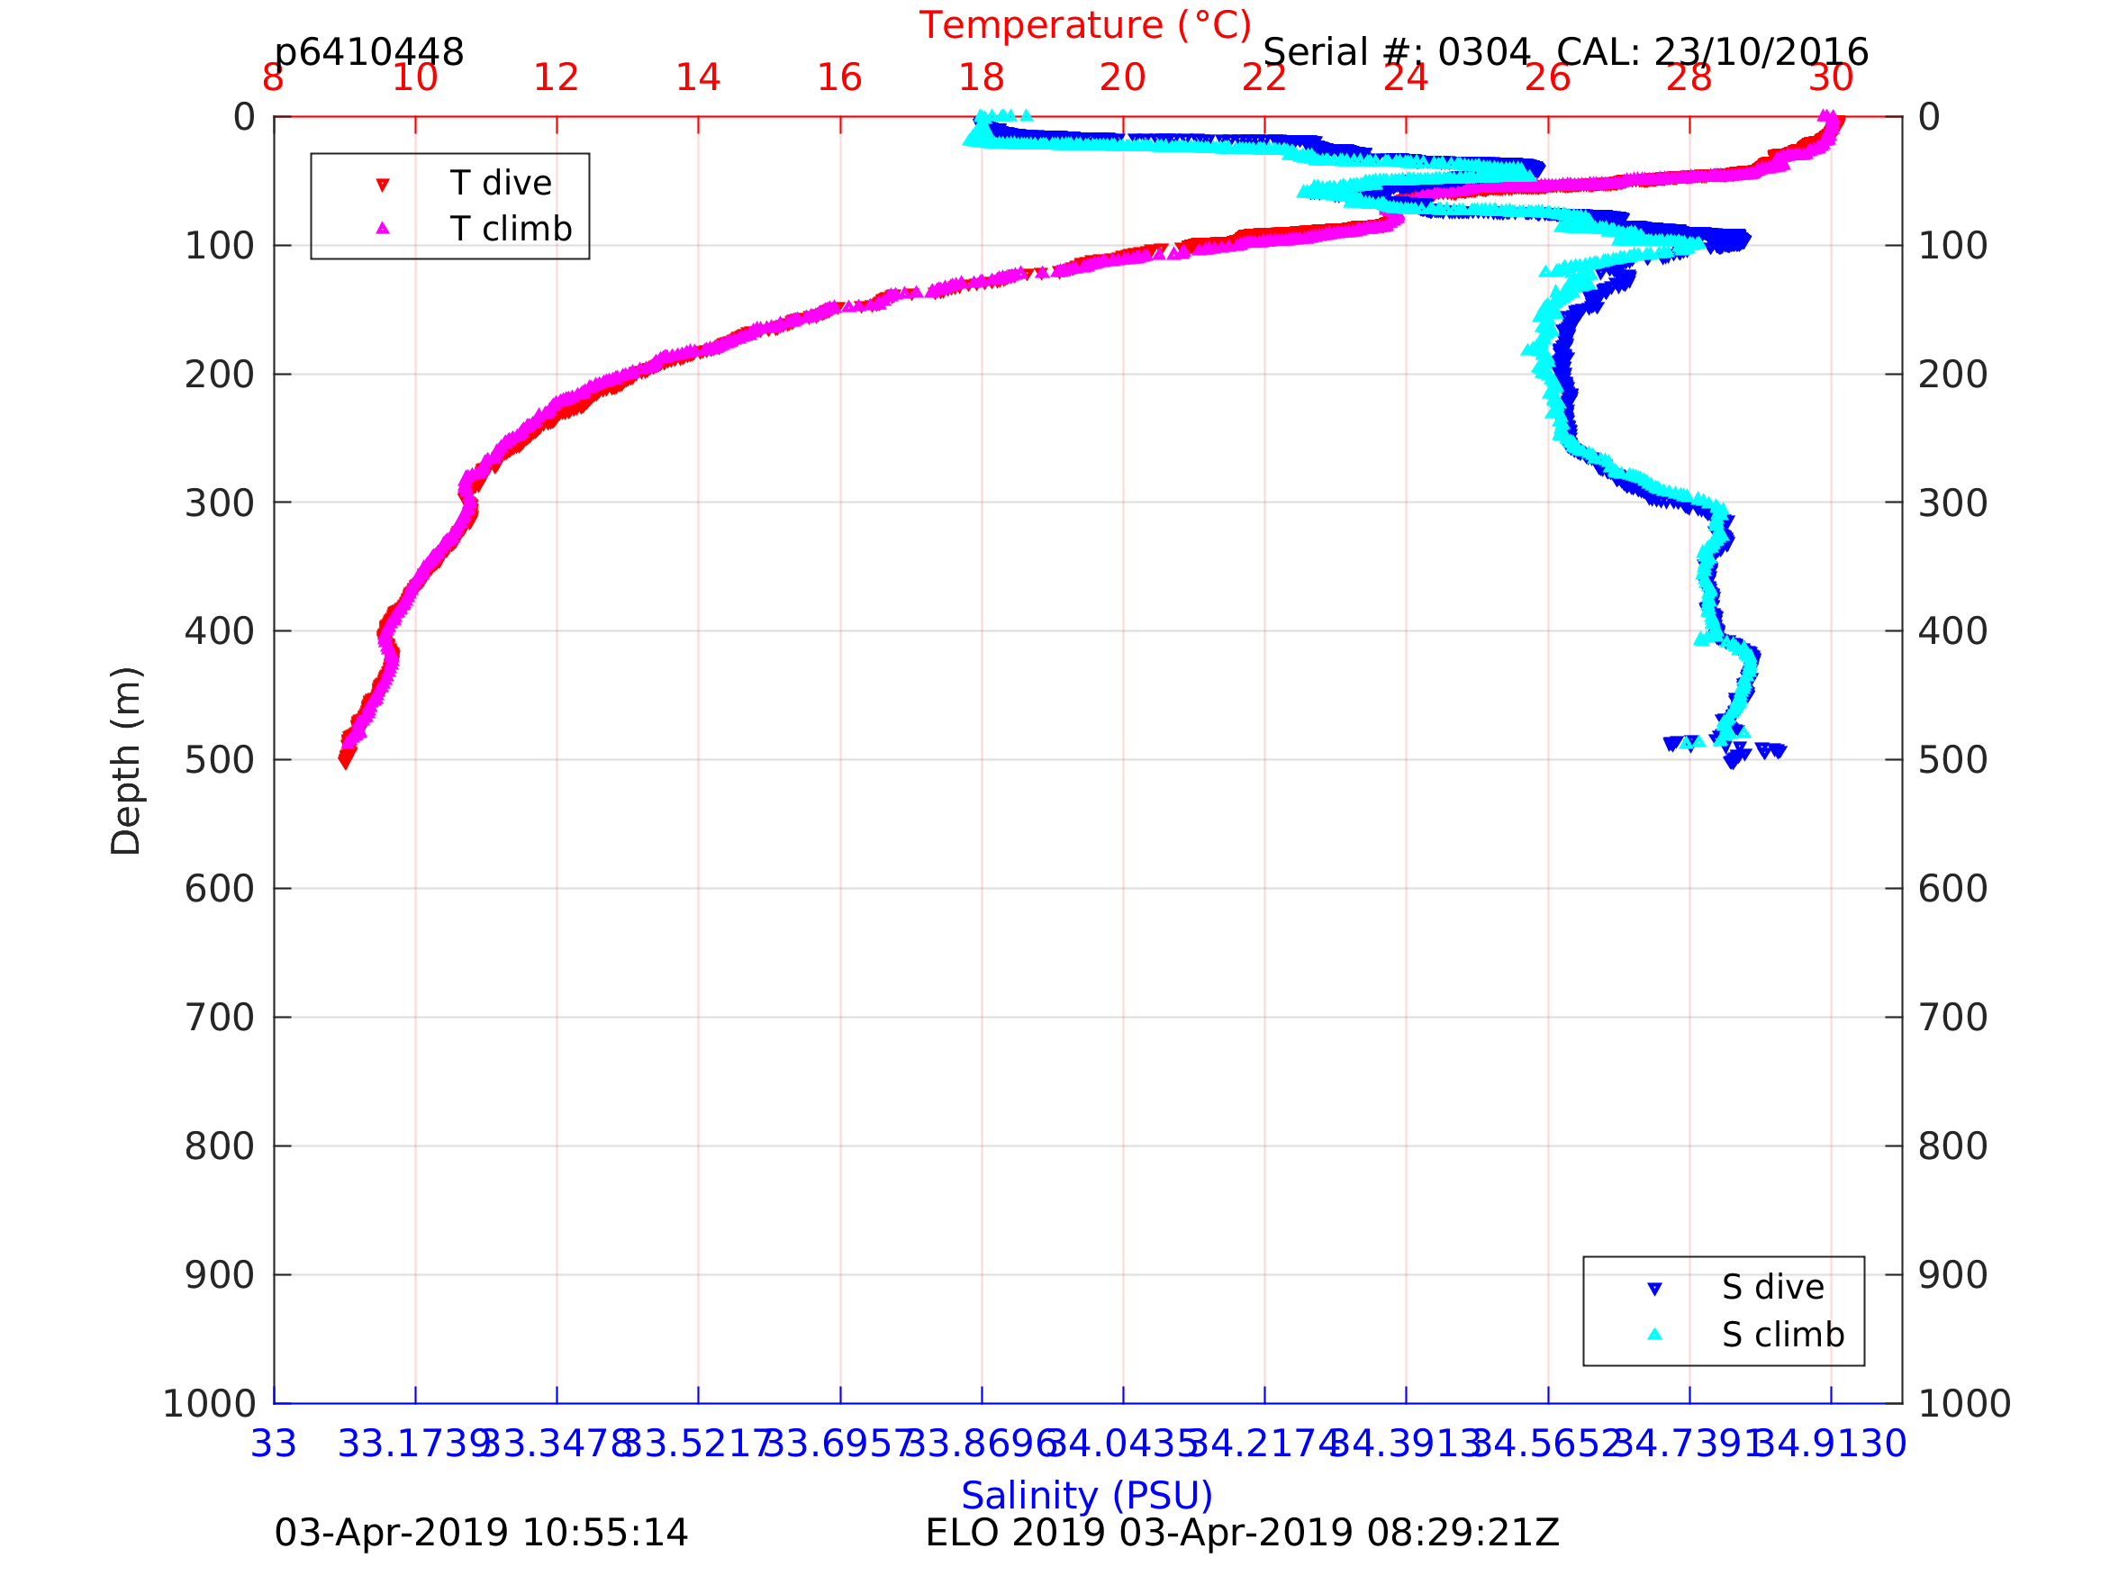This screenshot has width=2101, height=1576.
Task: Click the blue S dive legend marker
Action: point(1654,1289)
